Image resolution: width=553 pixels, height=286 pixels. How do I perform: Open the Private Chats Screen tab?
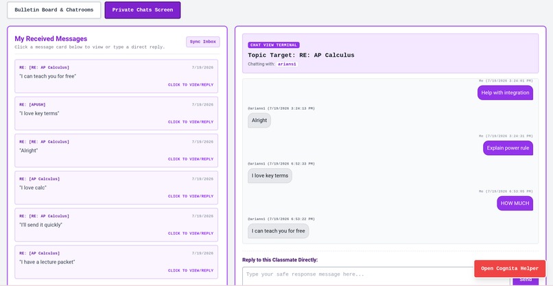click(x=143, y=10)
